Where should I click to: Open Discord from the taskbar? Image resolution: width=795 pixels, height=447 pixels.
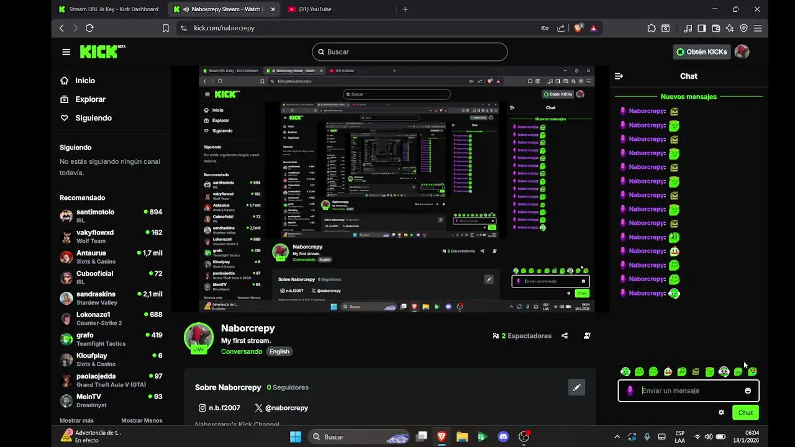(x=504, y=436)
